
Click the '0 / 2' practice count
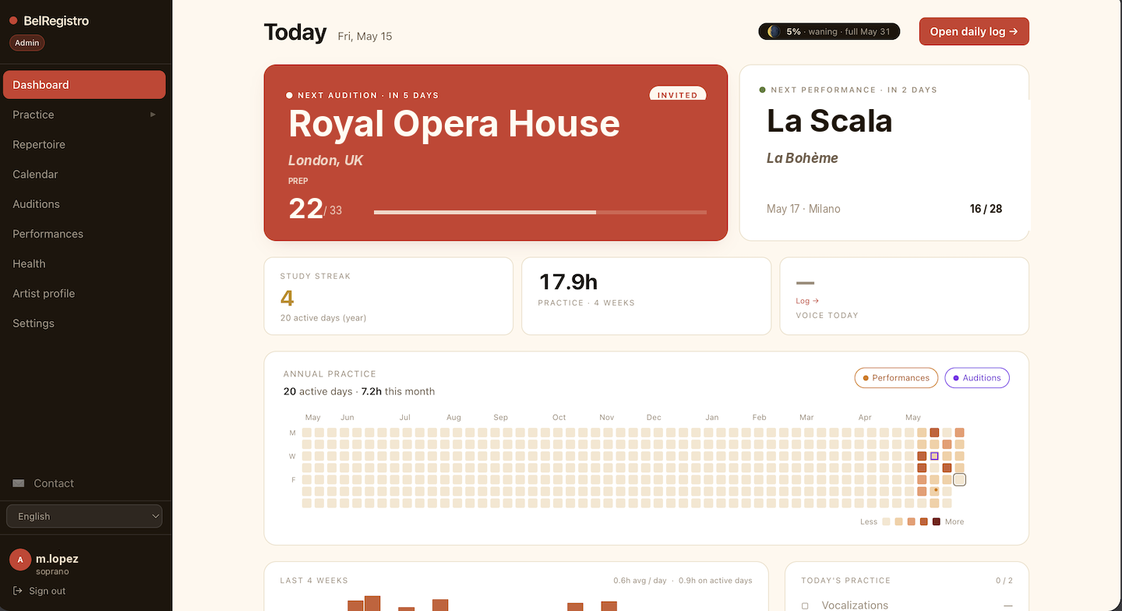(1004, 581)
